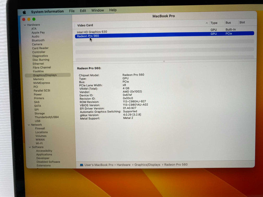Click Graphics/Displays in the path bar
Screen dimensions: 263x197
coord(147,165)
